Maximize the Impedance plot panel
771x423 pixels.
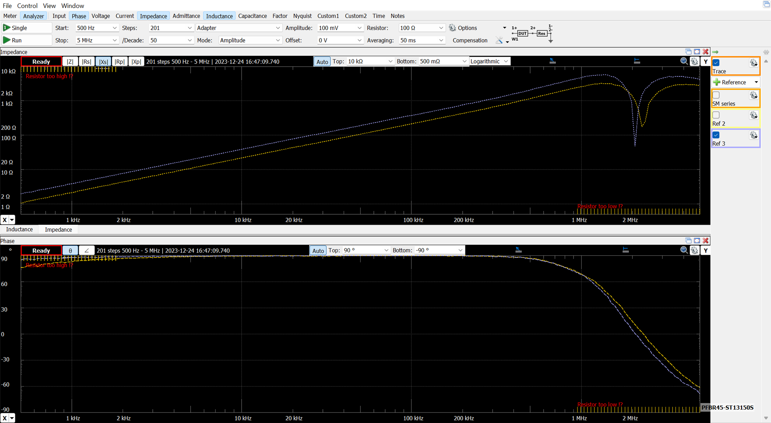[697, 52]
